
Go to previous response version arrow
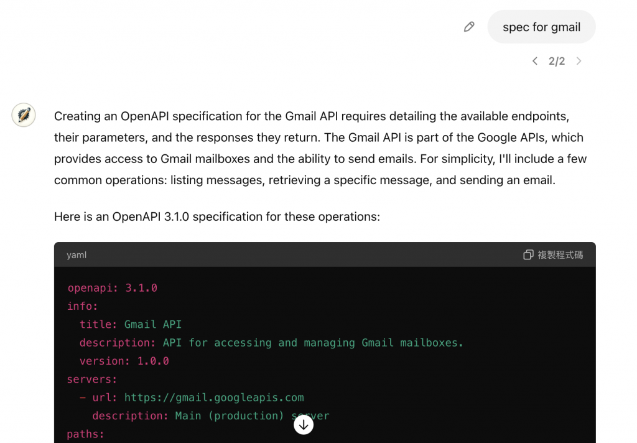[x=535, y=61]
